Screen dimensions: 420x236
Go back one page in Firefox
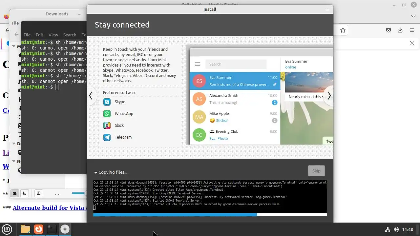[x=7, y=30]
